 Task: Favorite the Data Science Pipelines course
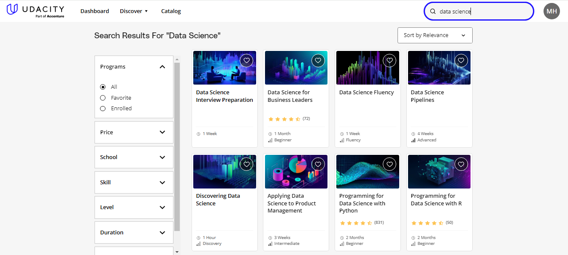pyautogui.click(x=461, y=60)
